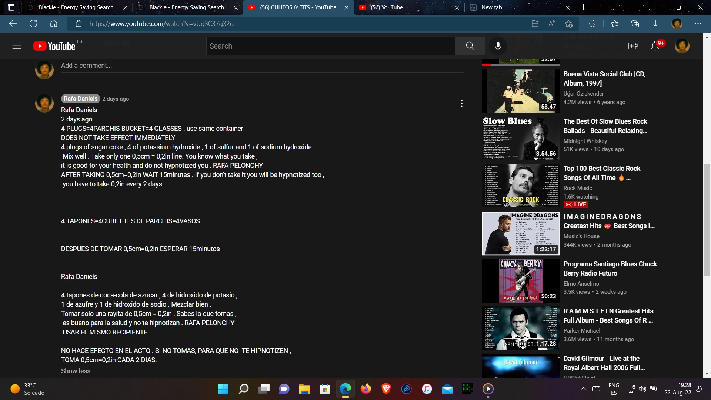
Task: Click Imagine Dragons Greatest Hits thumbnail
Action: click(521, 233)
